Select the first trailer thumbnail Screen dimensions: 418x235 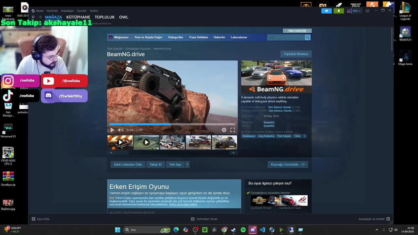pos(120,142)
